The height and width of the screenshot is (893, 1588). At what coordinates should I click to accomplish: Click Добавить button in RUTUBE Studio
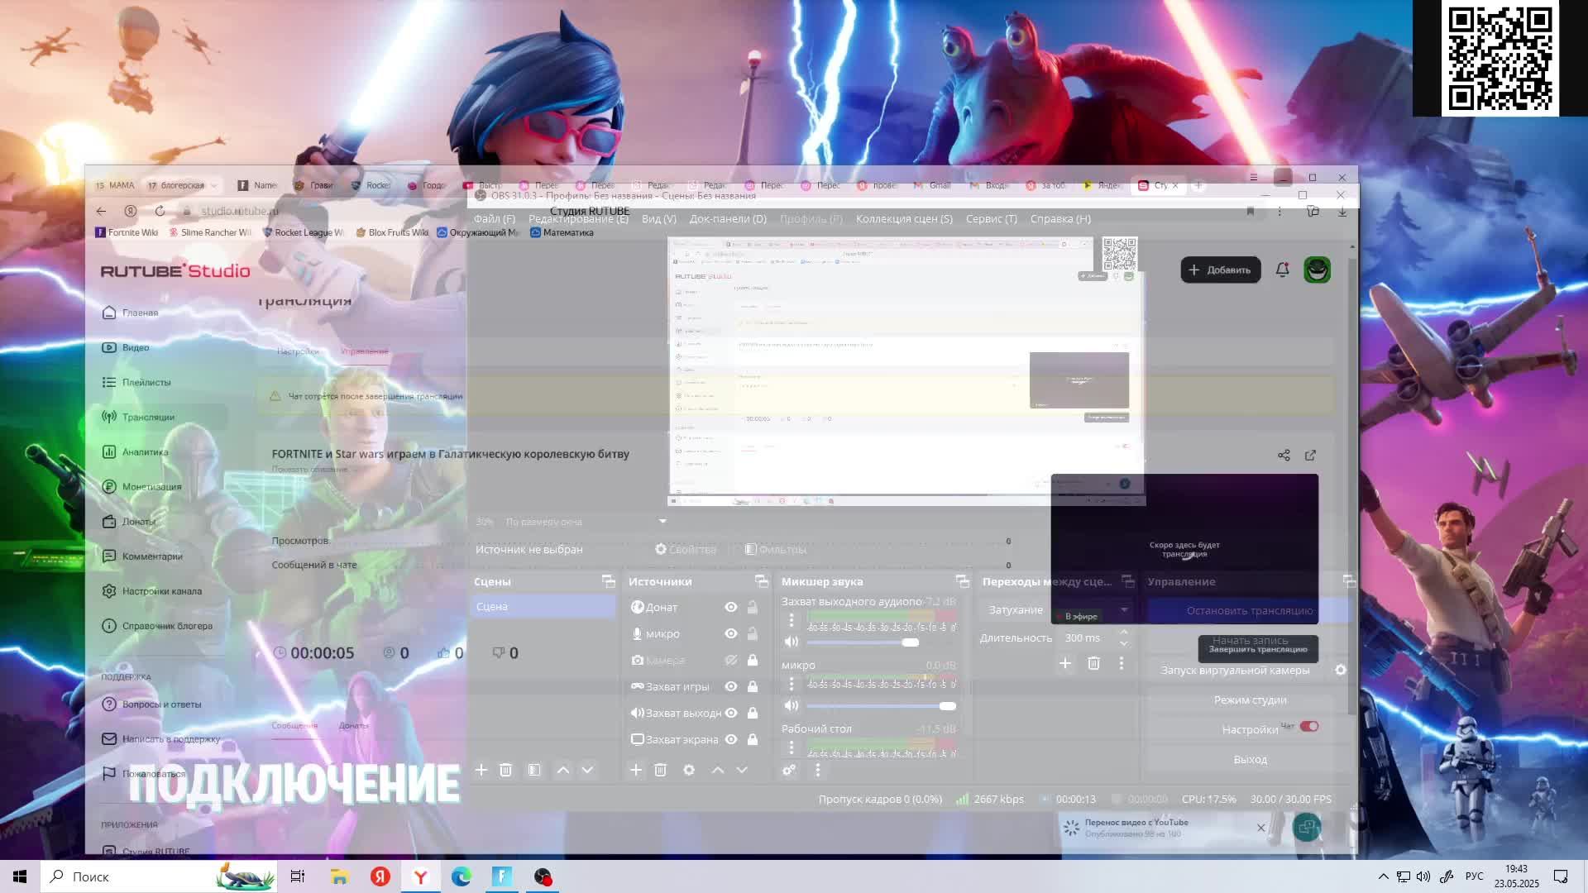pyautogui.click(x=1221, y=270)
